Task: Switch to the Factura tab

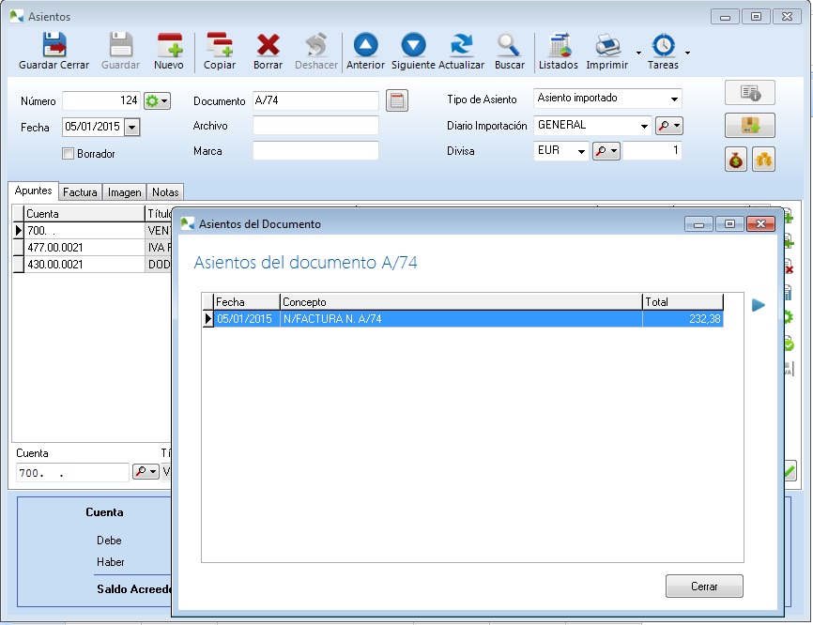Action: click(80, 192)
